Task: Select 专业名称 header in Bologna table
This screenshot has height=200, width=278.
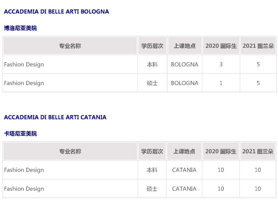Action: (x=70, y=46)
